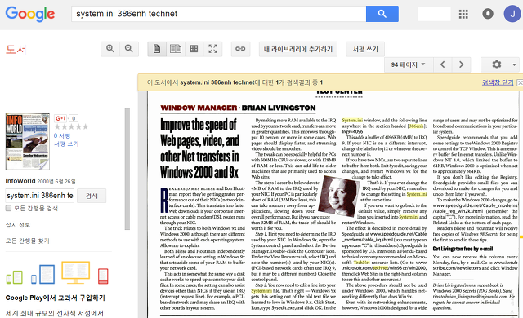The image size is (523, 318).
Task: Select single page view icon
Action: [157, 49]
